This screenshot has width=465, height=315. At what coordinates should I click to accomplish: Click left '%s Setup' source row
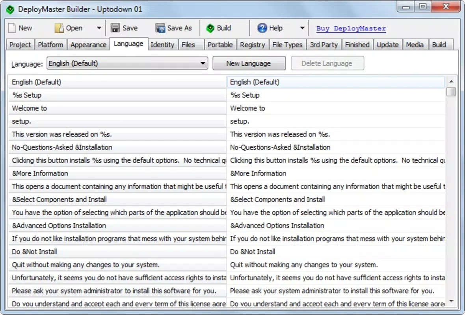[x=117, y=95]
